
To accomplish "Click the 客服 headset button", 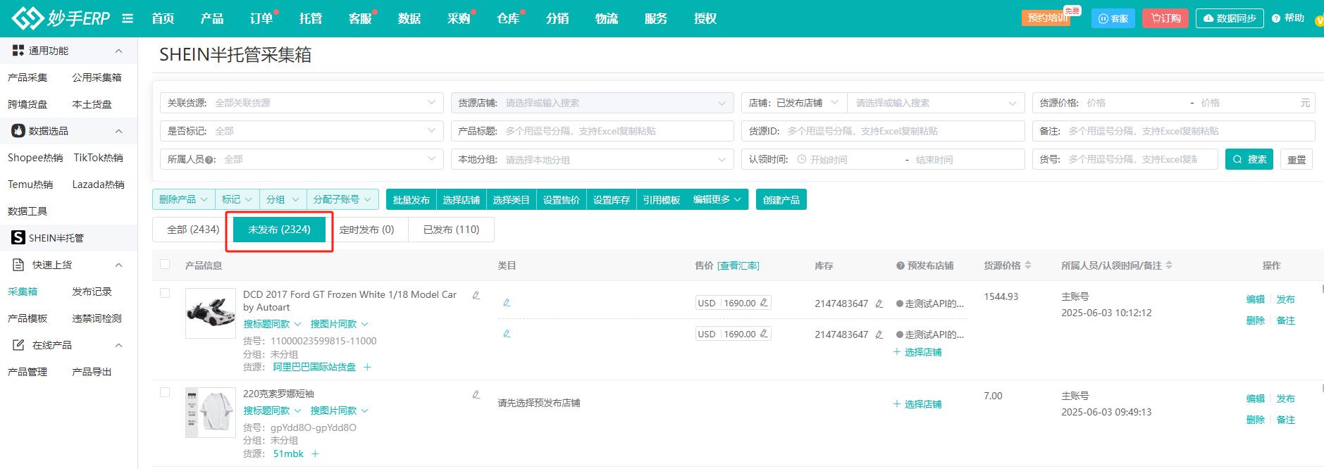I will (x=1113, y=18).
